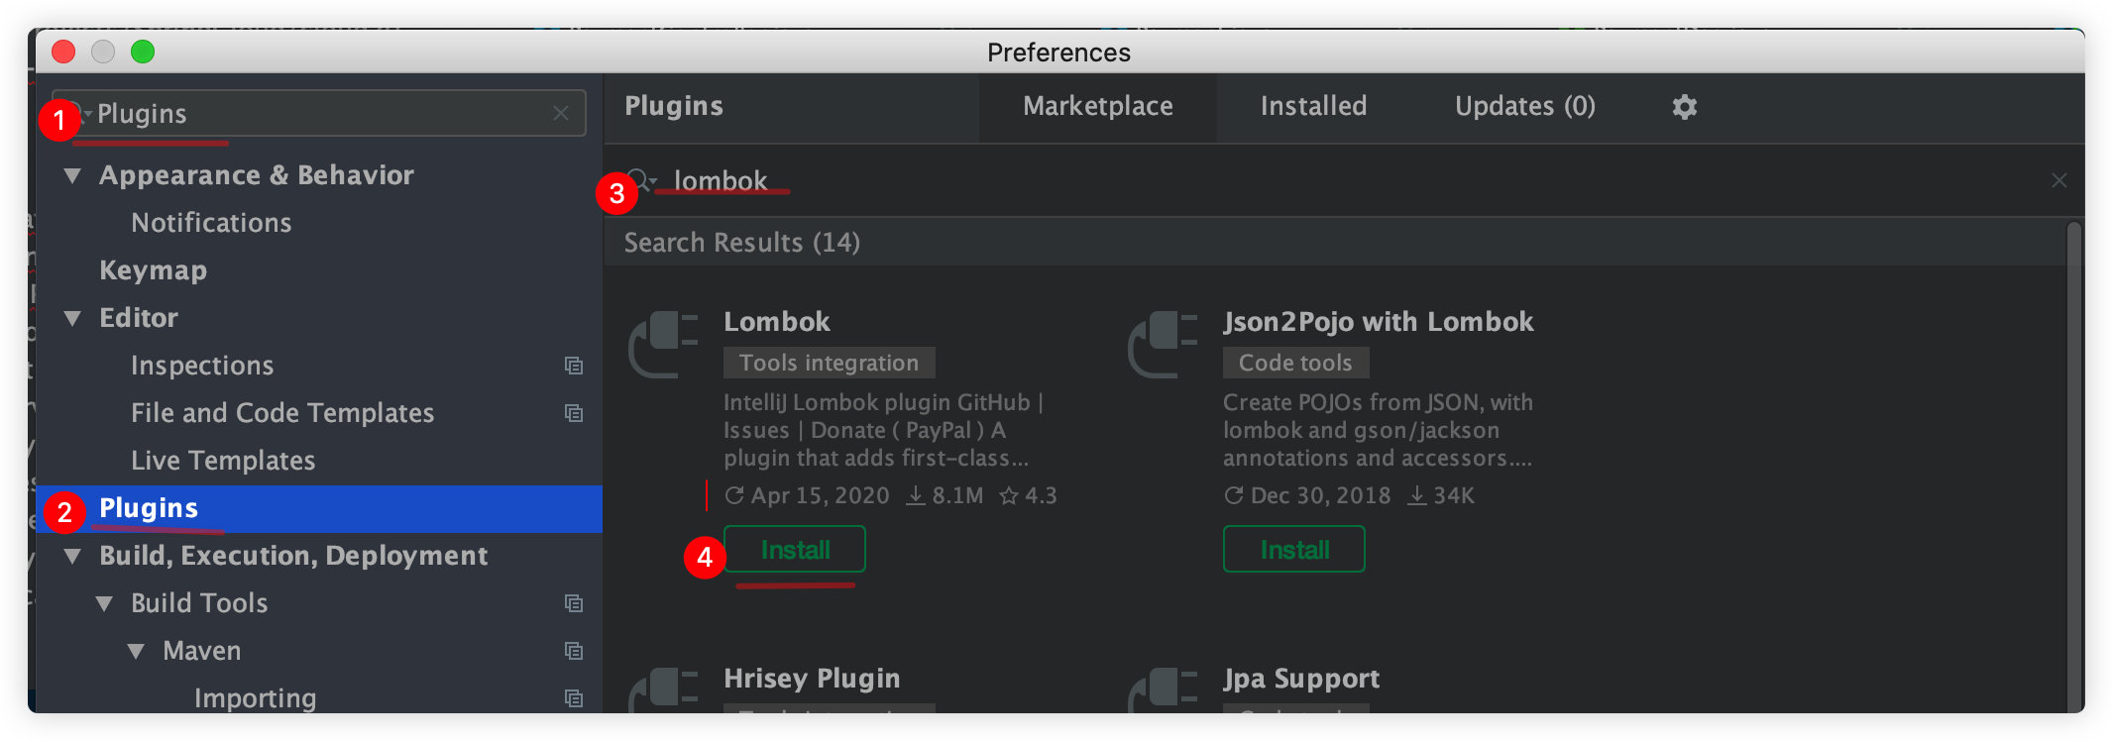2113x741 pixels.
Task: Open Live Templates settings
Action: tap(223, 460)
